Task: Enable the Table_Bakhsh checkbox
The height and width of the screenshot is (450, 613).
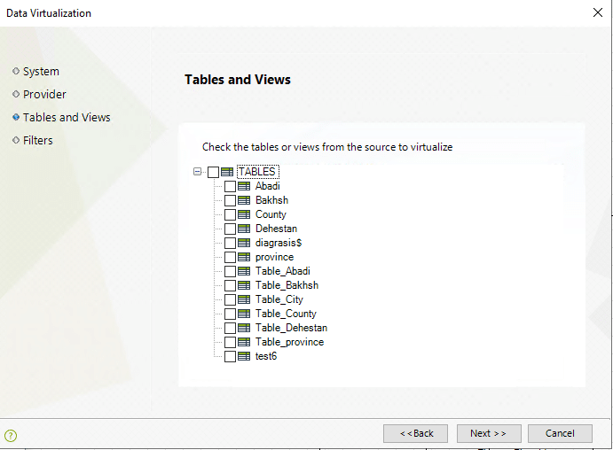Action: tap(230, 286)
